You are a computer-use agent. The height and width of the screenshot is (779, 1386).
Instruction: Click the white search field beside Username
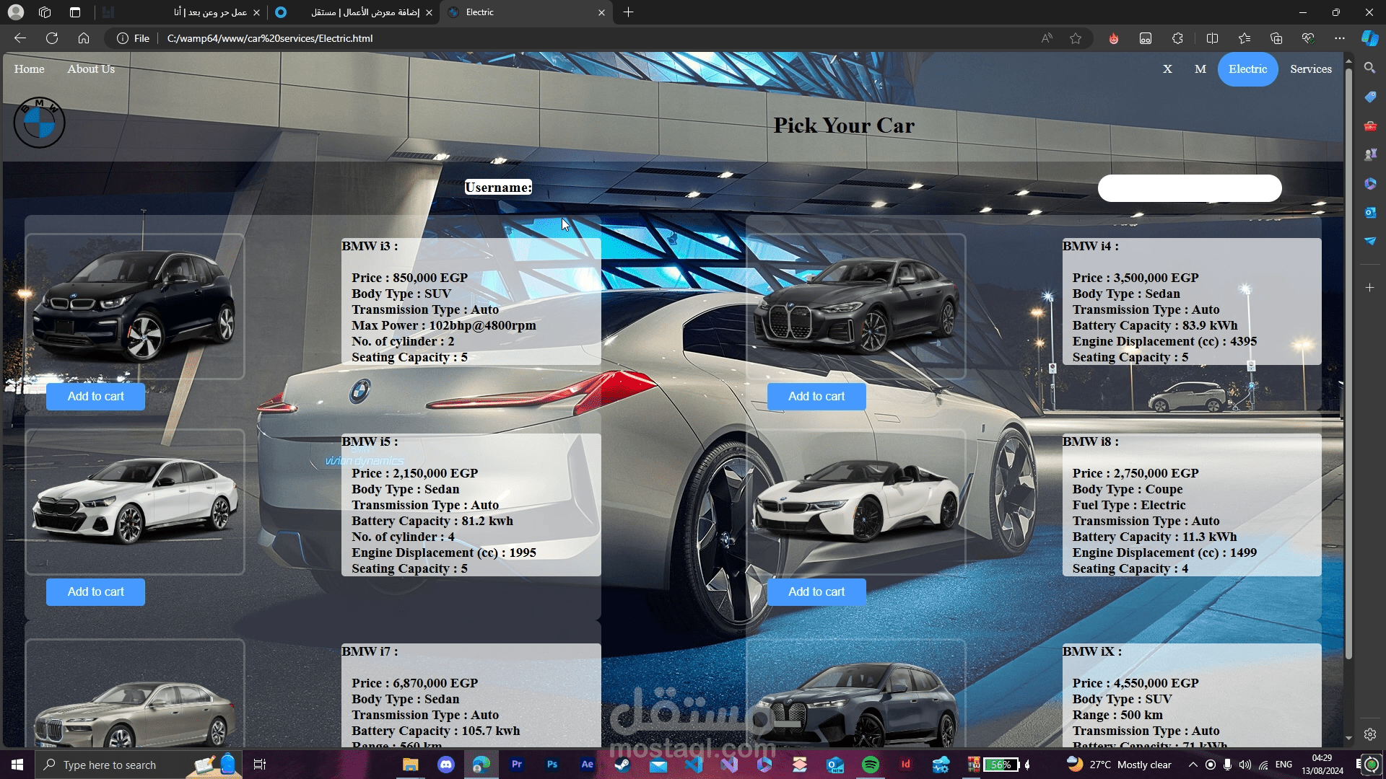tap(1190, 188)
